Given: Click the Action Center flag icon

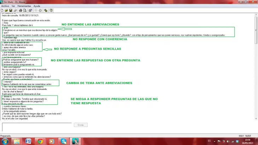Looking at the screenshot, I should [x=219, y=141].
